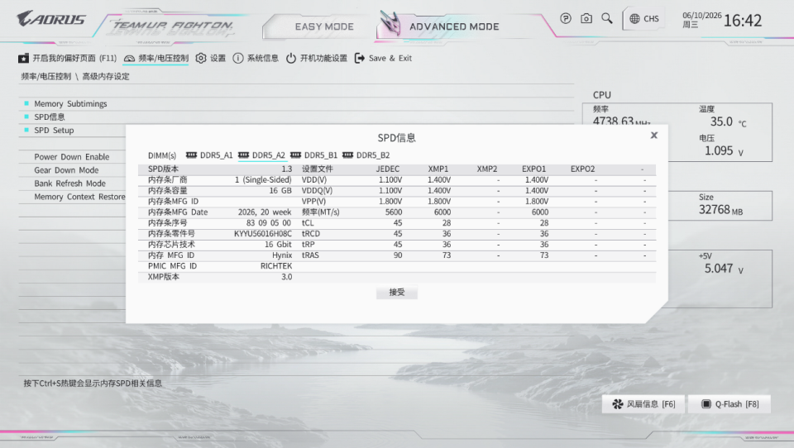Screen dimensions: 794x448
Task: Open Q-Flash [F8] utility
Action: (729, 404)
